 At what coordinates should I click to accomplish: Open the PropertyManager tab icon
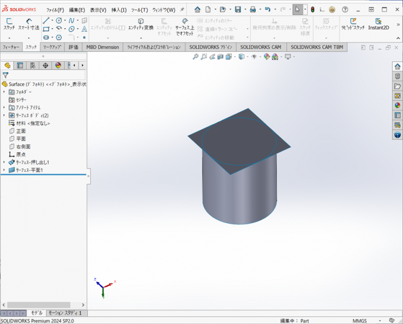20,65
